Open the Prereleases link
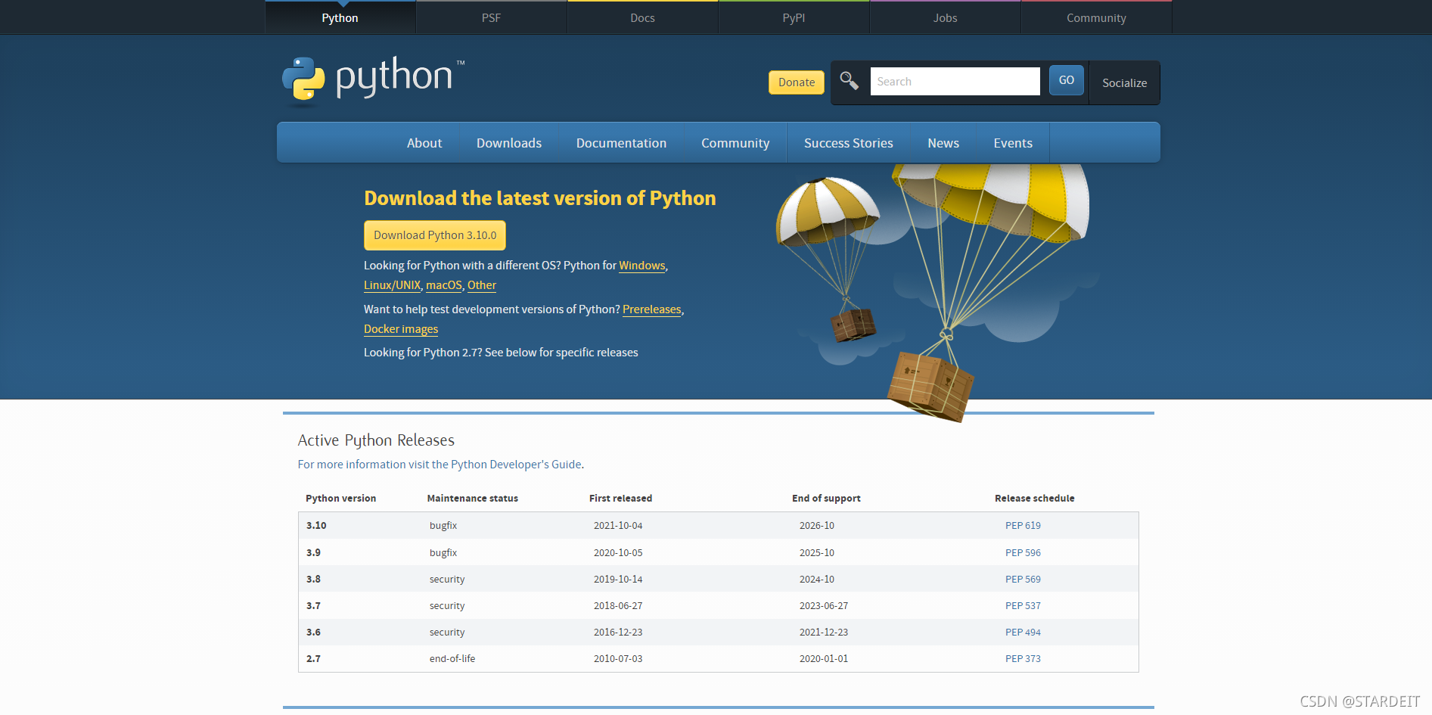The width and height of the screenshot is (1432, 715). (652, 309)
